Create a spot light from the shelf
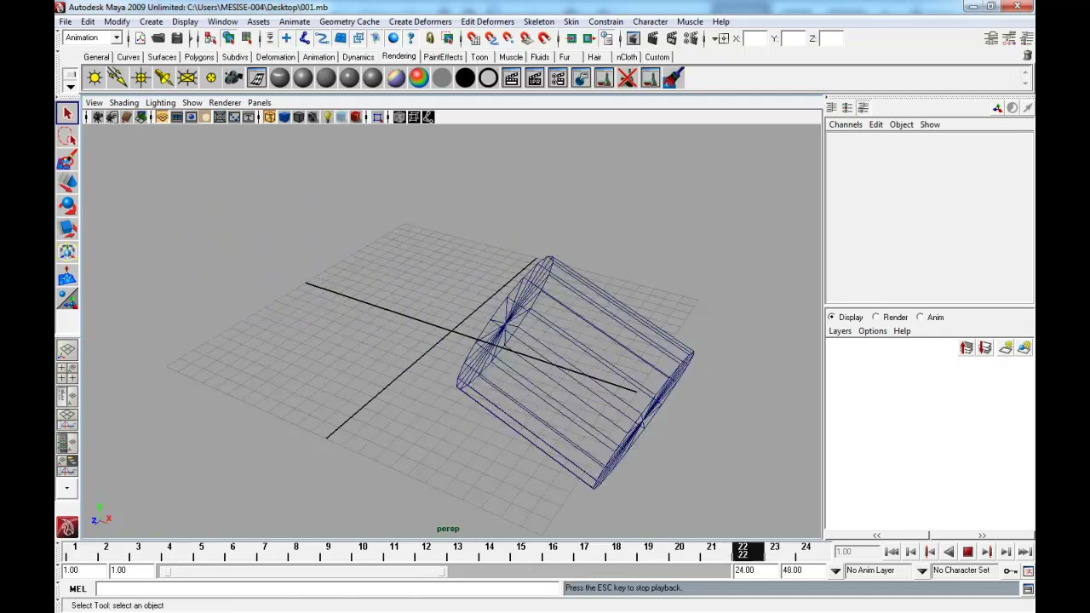The height and width of the screenshot is (613, 1090). (163, 78)
